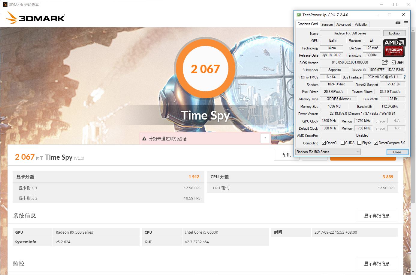Toggle the UEFI checkbox

(x=393, y=63)
